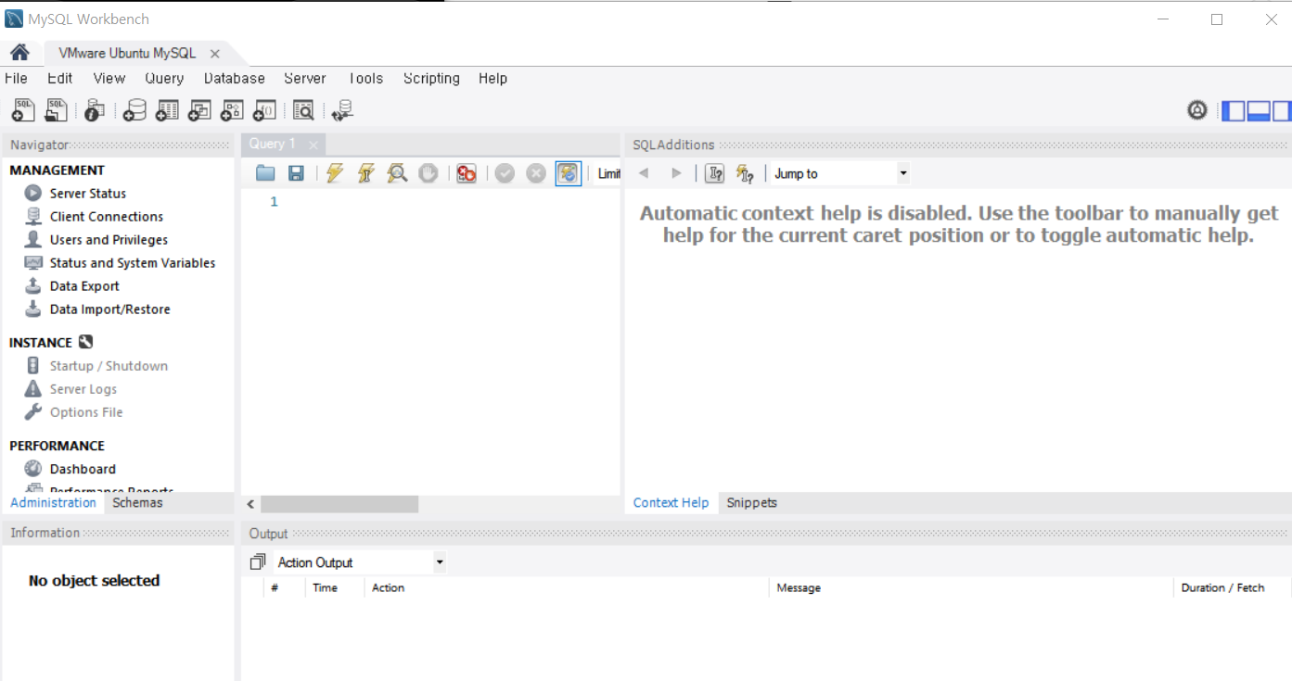Save script floppy-disk icon in query toolbar
Screen dimensions: 1292x681
tap(296, 173)
